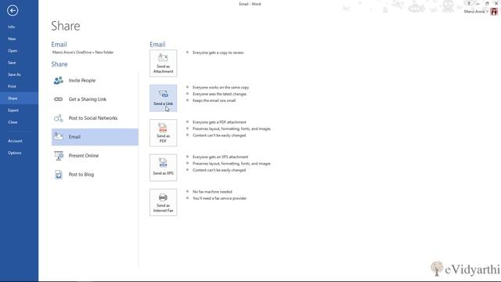
Task: Open Account settings in the sidebar
Action: coord(15,141)
